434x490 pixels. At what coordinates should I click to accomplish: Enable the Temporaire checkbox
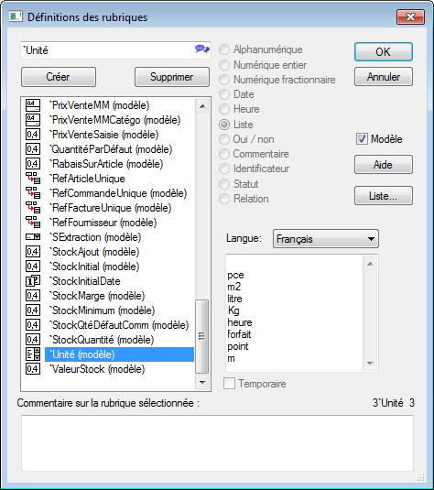pyautogui.click(x=229, y=384)
